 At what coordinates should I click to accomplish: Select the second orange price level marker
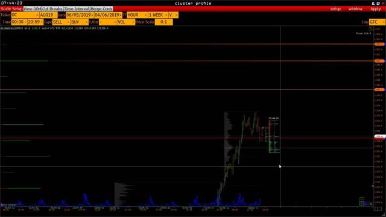pyautogui.click(x=379, y=61)
